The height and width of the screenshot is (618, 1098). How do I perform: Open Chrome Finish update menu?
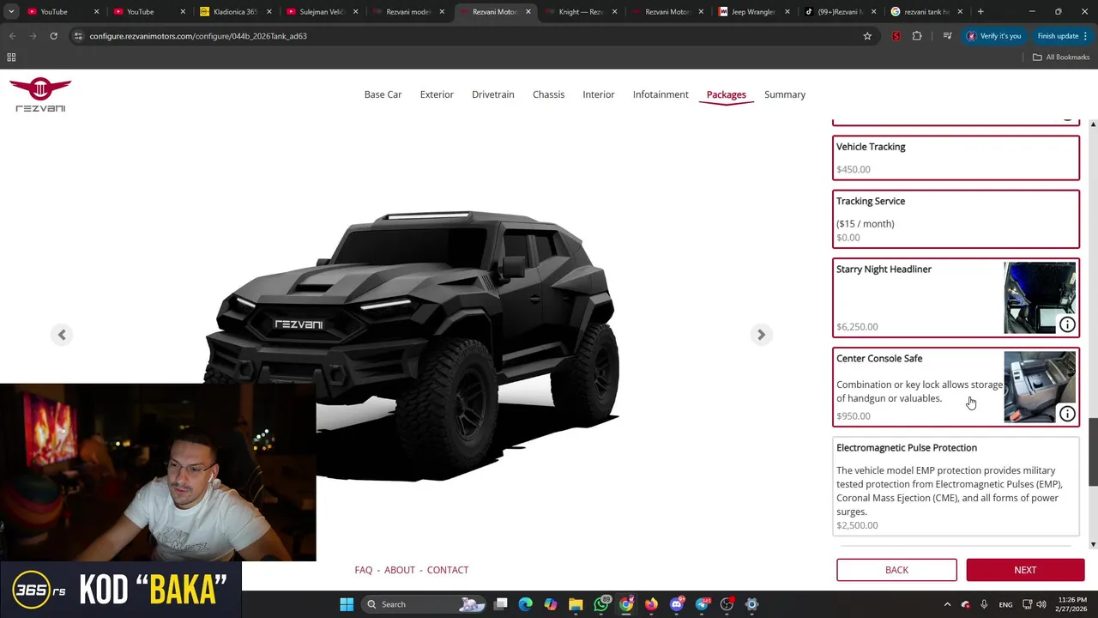coord(1062,36)
